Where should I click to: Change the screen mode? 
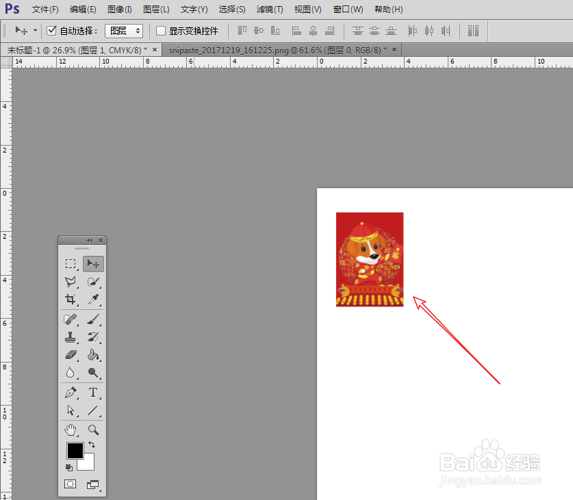[x=93, y=485]
